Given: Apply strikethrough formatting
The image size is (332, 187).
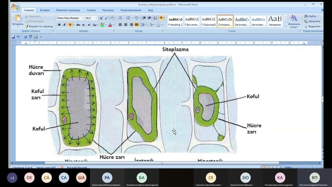Looking at the screenshot, I should [x=78, y=25].
